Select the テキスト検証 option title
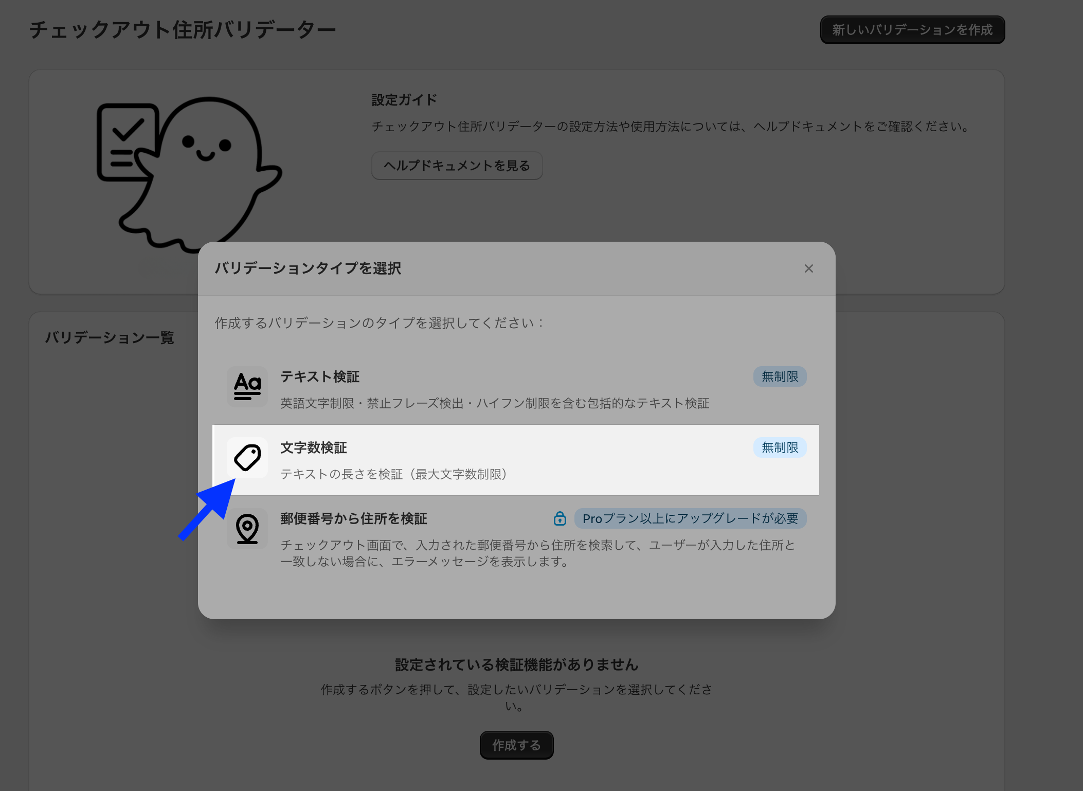Image resolution: width=1083 pixels, height=791 pixels. click(x=320, y=376)
